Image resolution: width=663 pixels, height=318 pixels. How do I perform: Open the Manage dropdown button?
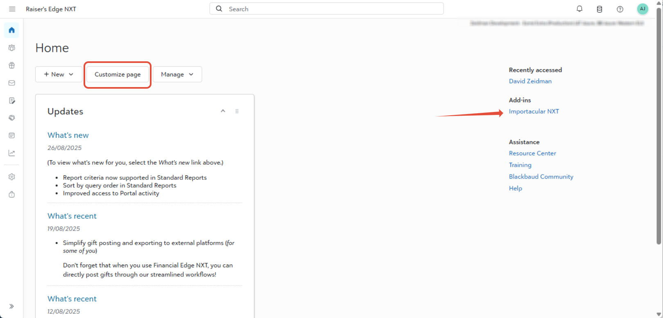pos(177,74)
